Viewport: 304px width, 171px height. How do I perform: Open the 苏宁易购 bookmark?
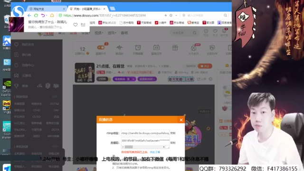coord(127,23)
